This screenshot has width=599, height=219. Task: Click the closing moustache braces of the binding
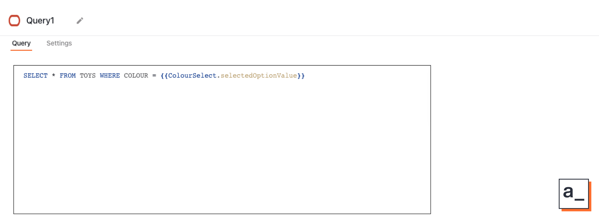click(301, 75)
